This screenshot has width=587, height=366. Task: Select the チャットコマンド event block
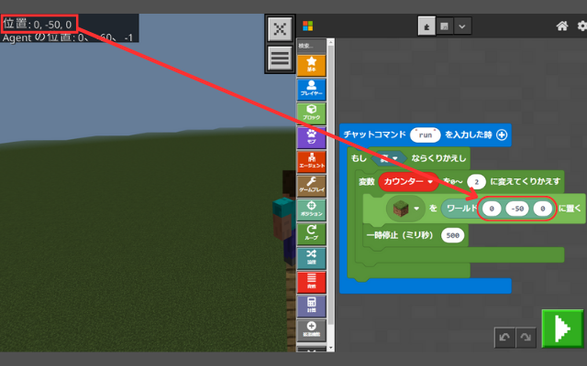pyautogui.click(x=375, y=135)
